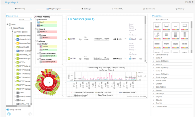
Task: Click the search magnifier in Device Tree
Action: [31, 20]
